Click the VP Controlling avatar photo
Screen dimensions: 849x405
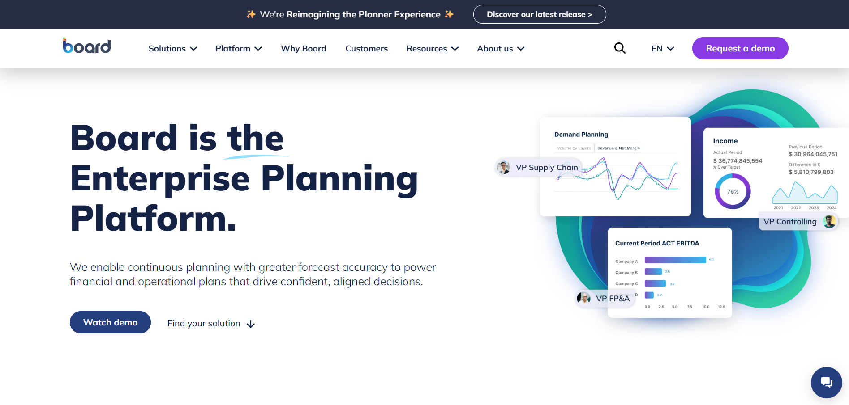pyautogui.click(x=829, y=221)
